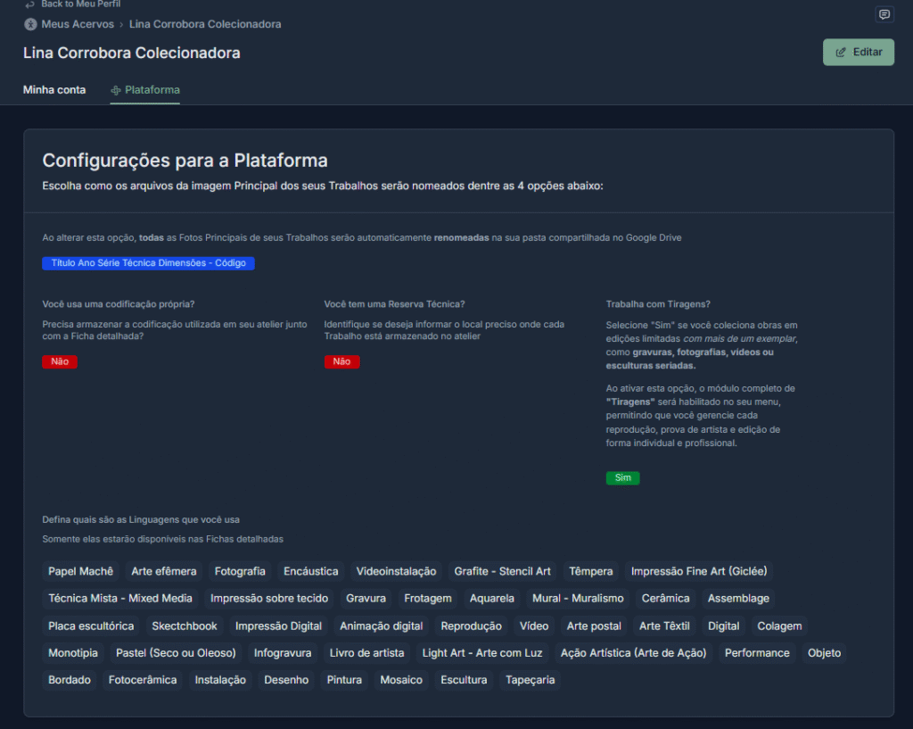
Task: Select the Light Art - Arte com Luz tag
Action: click(x=481, y=653)
